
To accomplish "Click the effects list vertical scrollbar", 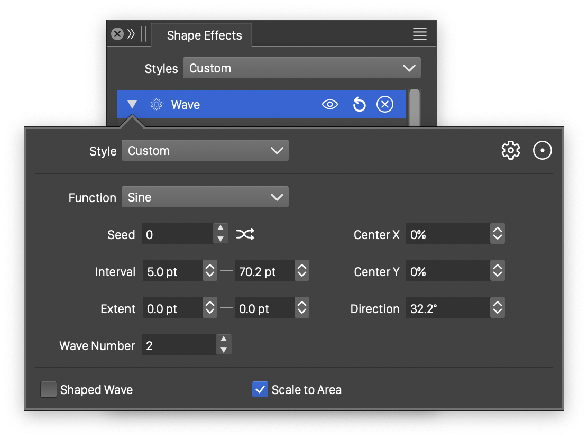I will [414, 108].
